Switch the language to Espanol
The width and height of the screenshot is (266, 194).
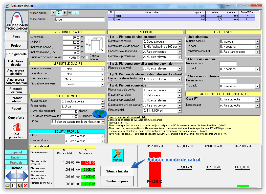[x=16, y=152]
